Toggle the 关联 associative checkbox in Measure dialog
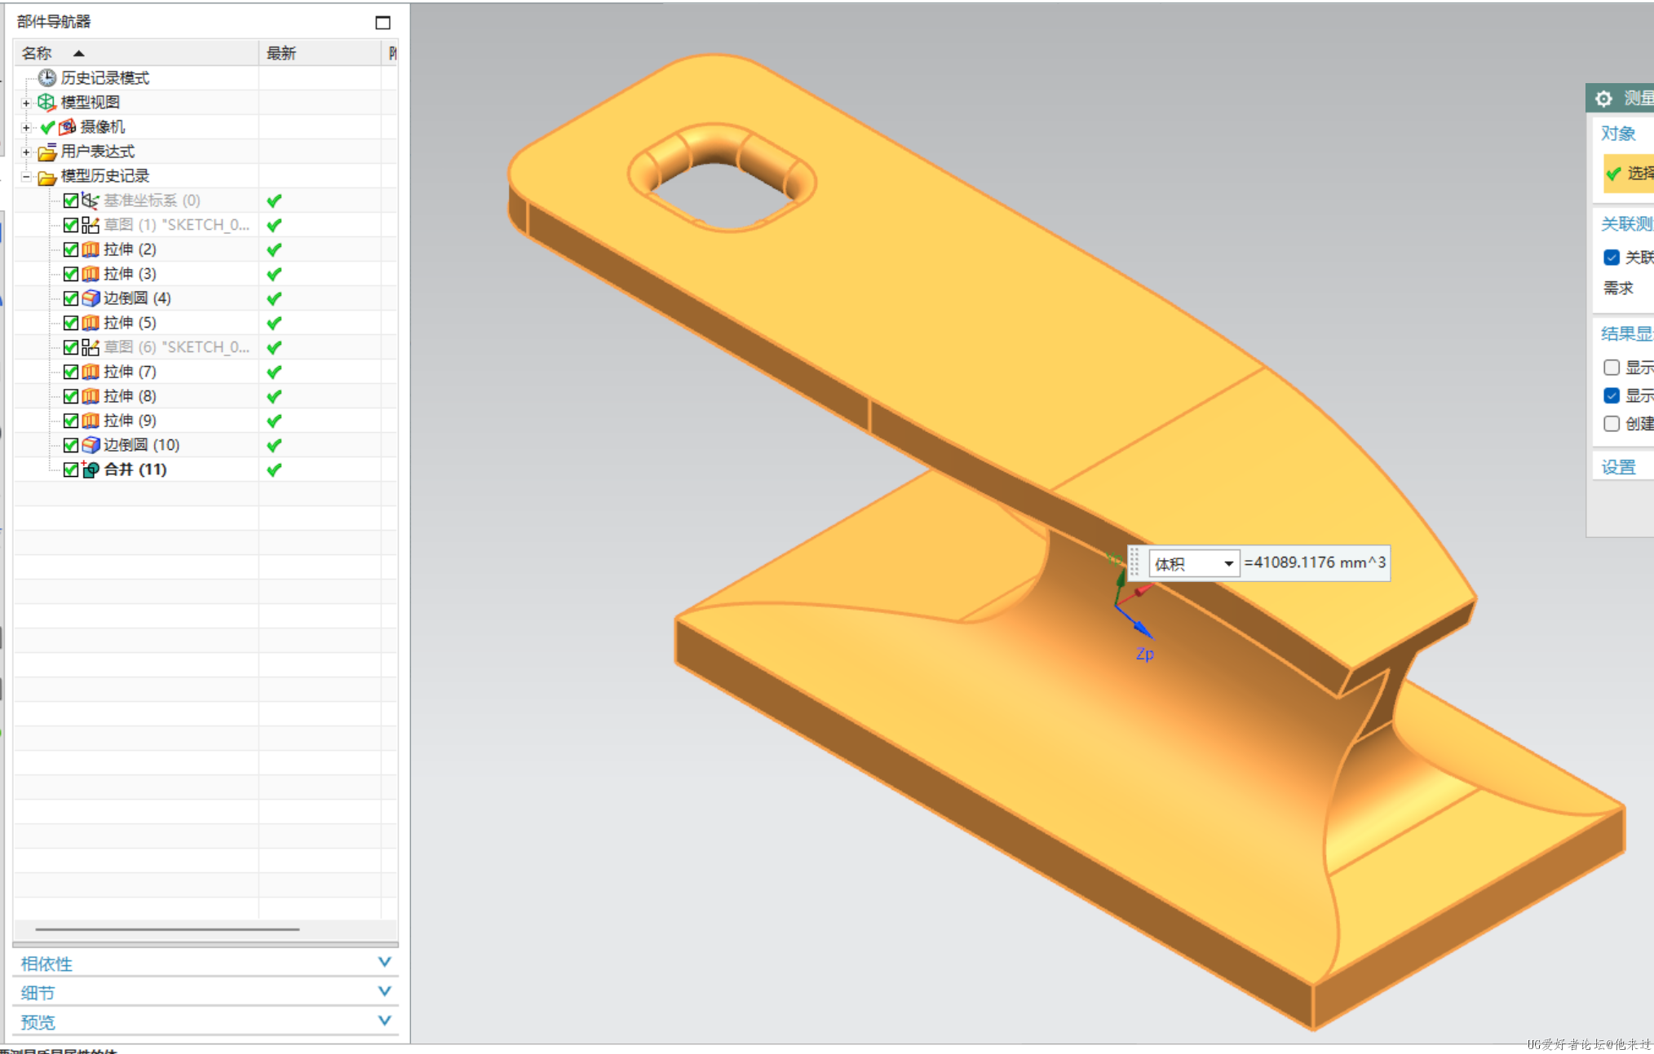This screenshot has height=1054, width=1654. [x=1612, y=258]
